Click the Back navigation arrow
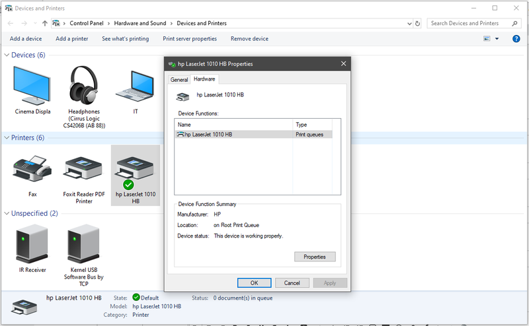Viewport: 529px width, 326px height. pyautogui.click(x=11, y=23)
